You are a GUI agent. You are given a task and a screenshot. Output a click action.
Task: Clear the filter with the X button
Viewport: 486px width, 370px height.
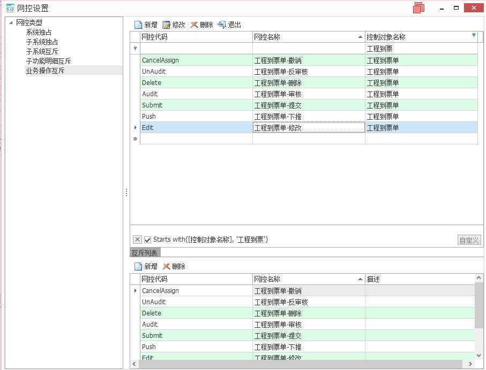pos(137,240)
